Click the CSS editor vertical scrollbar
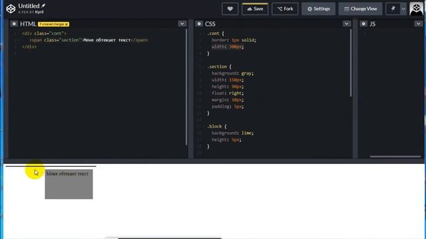This screenshot has height=239, width=426. 351,63
